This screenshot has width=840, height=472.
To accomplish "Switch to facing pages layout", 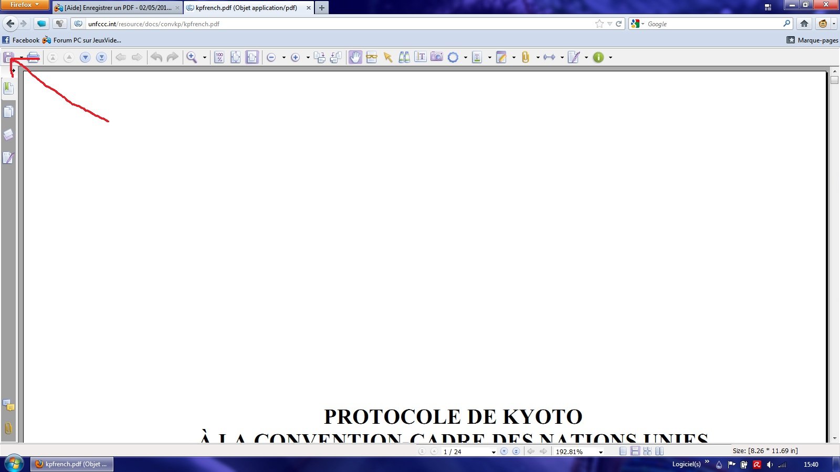I will click(659, 451).
